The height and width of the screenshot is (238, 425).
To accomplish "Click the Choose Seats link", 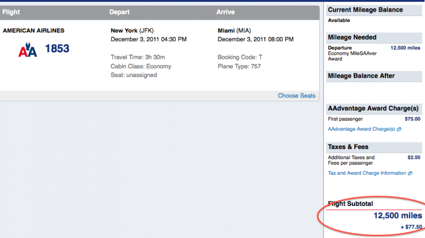I will coord(297,96).
